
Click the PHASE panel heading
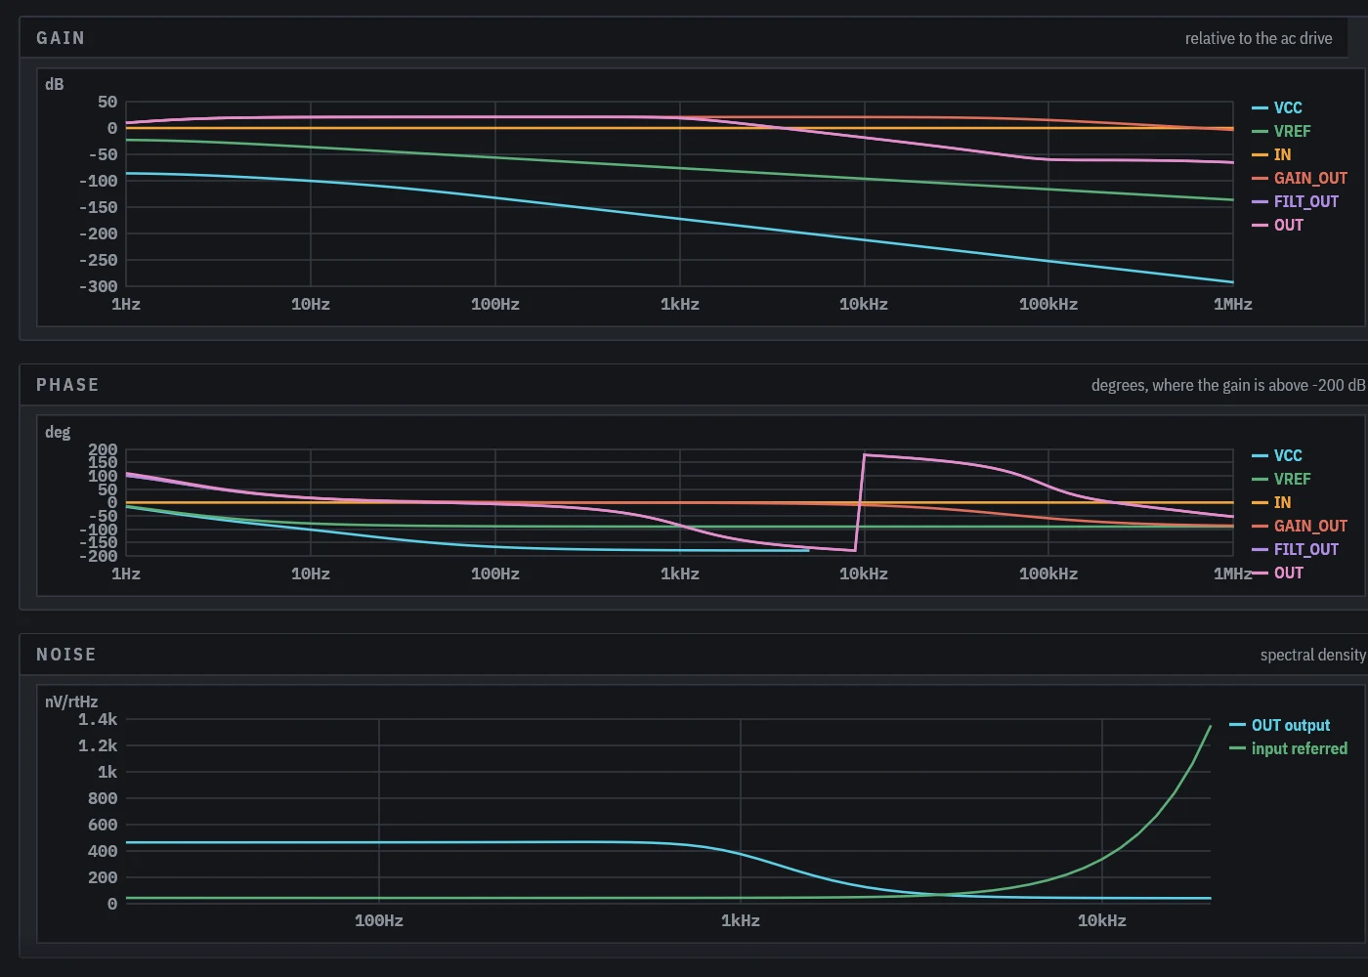point(67,385)
